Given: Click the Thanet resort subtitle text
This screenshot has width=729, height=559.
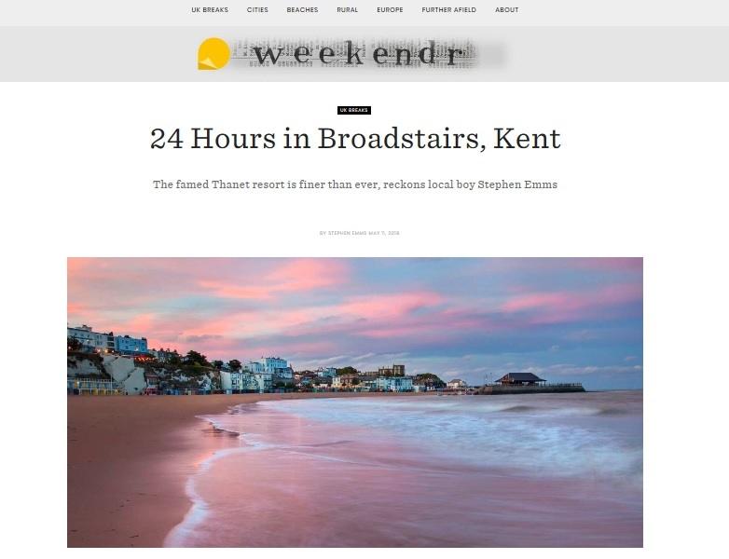Looking at the screenshot, I should 355,184.
